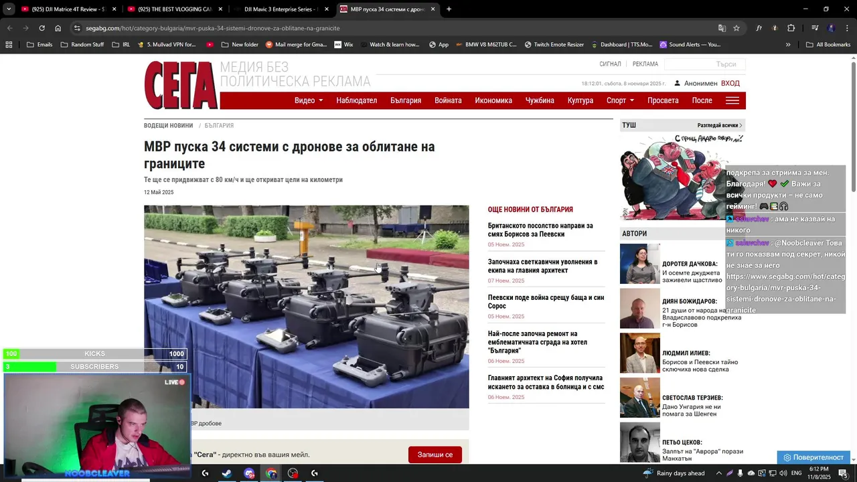The image size is (857, 482).
Task: Click the volume icon in the system tray
Action: (x=784, y=473)
